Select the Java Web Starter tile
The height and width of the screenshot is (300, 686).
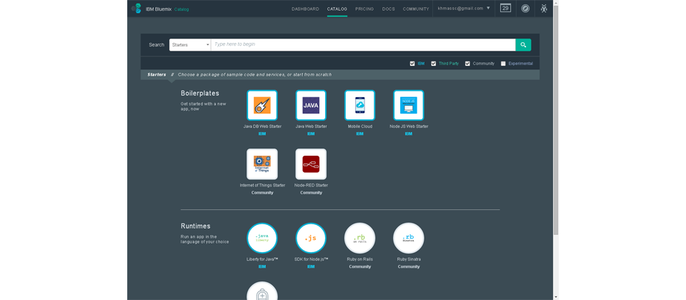[x=311, y=106]
